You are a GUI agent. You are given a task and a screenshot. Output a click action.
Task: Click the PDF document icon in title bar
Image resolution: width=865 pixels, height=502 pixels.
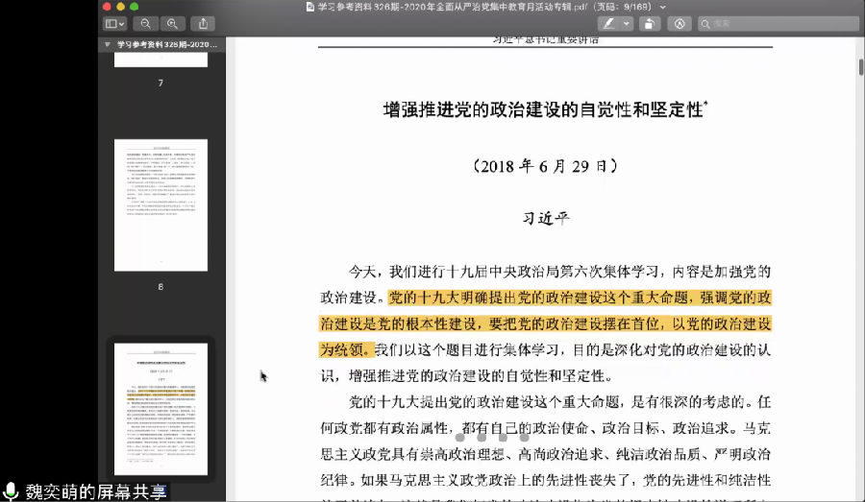(309, 7)
